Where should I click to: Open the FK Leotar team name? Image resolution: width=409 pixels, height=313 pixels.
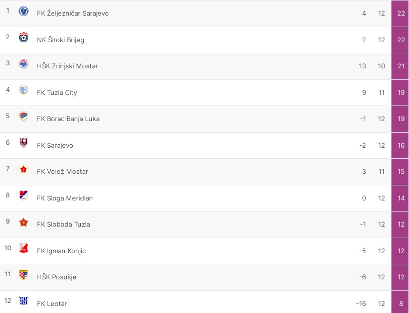pos(52,303)
